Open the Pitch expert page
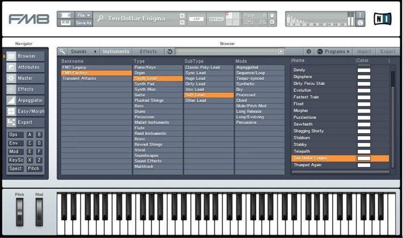 click(x=34, y=169)
